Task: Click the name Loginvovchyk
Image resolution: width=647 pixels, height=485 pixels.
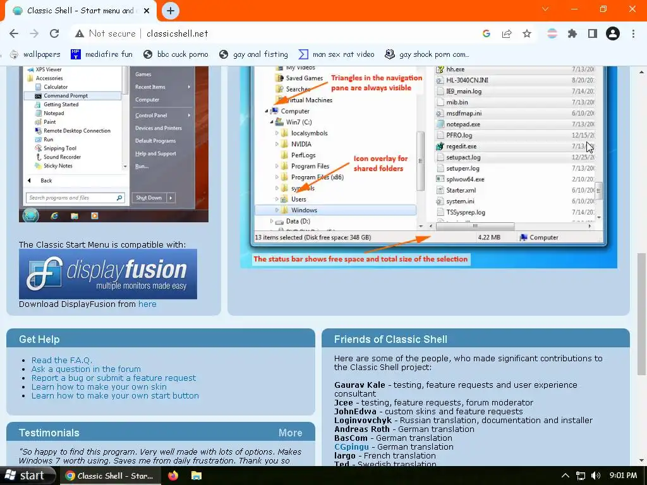Action: (363, 420)
